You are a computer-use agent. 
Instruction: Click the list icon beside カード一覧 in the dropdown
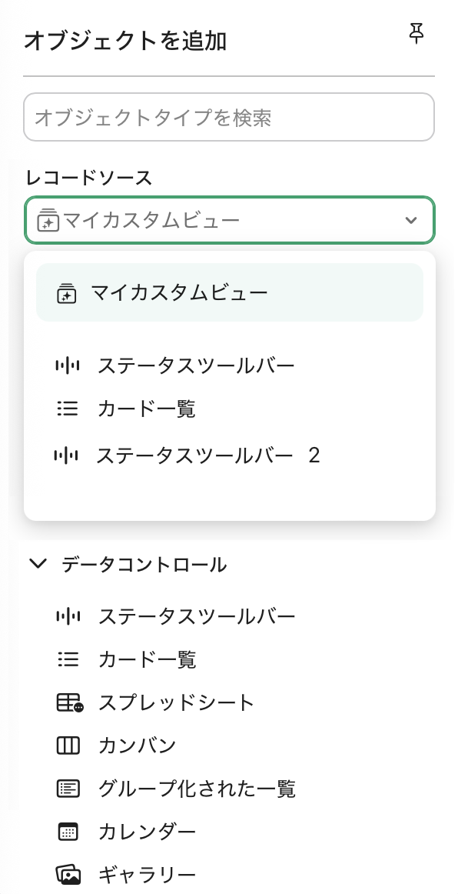pyautogui.click(x=69, y=409)
